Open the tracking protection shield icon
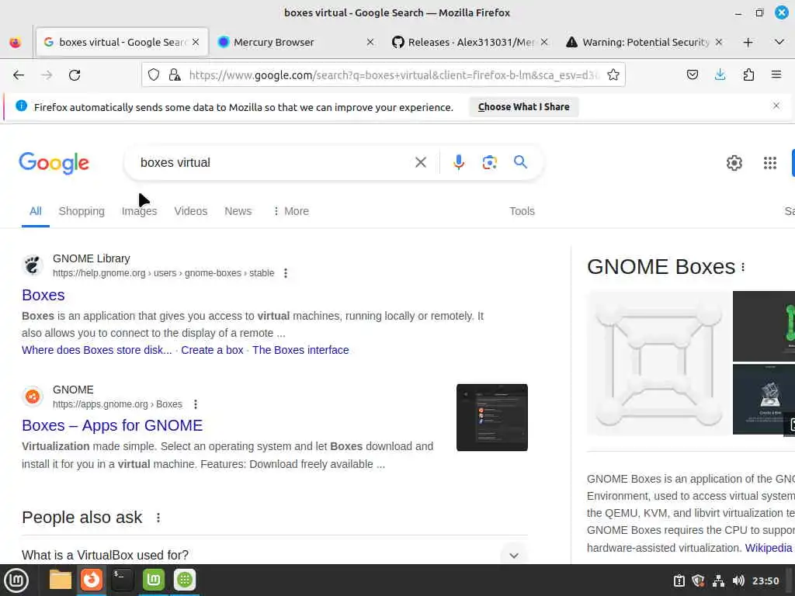The height and width of the screenshot is (596, 795). click(154, 75)
